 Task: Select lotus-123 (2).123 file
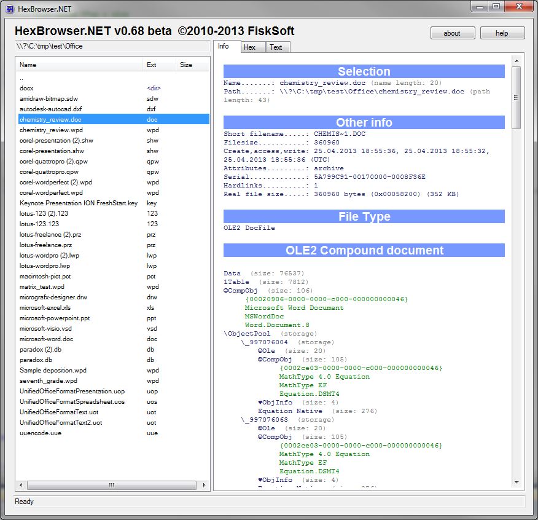tap(114, 213)
